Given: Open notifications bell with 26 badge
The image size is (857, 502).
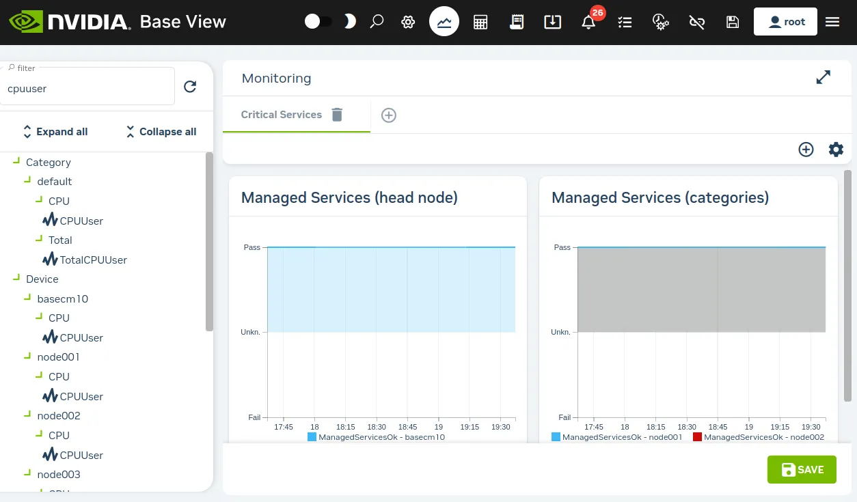Looking at the screenshot, I should (588, 22).
